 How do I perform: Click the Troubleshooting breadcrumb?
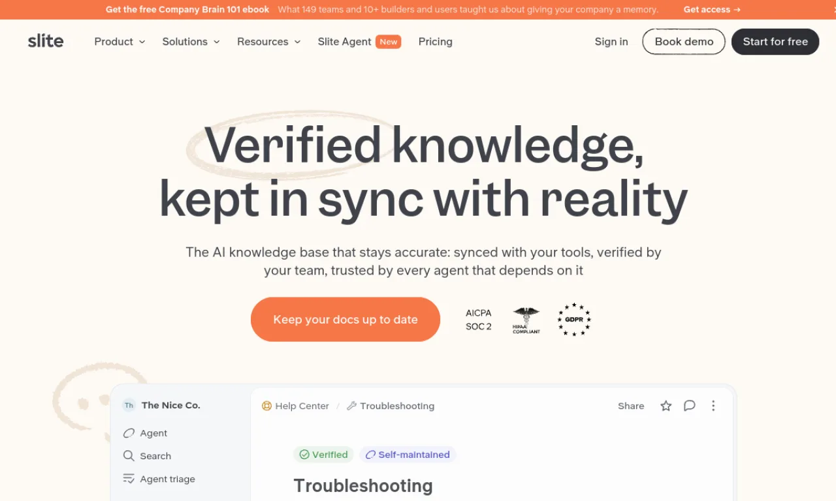(397, 406)
